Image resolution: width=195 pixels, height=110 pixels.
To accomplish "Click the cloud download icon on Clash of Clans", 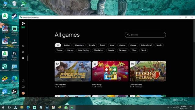I will 133,64.
